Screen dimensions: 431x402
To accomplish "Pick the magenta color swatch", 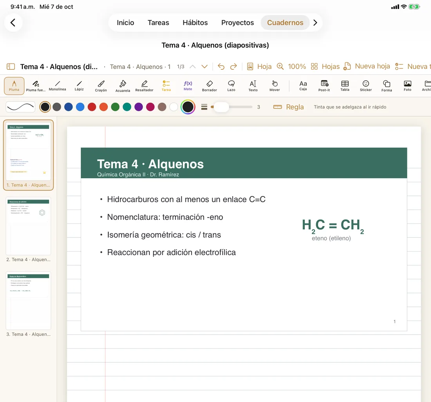I will [x=150, y=107].
